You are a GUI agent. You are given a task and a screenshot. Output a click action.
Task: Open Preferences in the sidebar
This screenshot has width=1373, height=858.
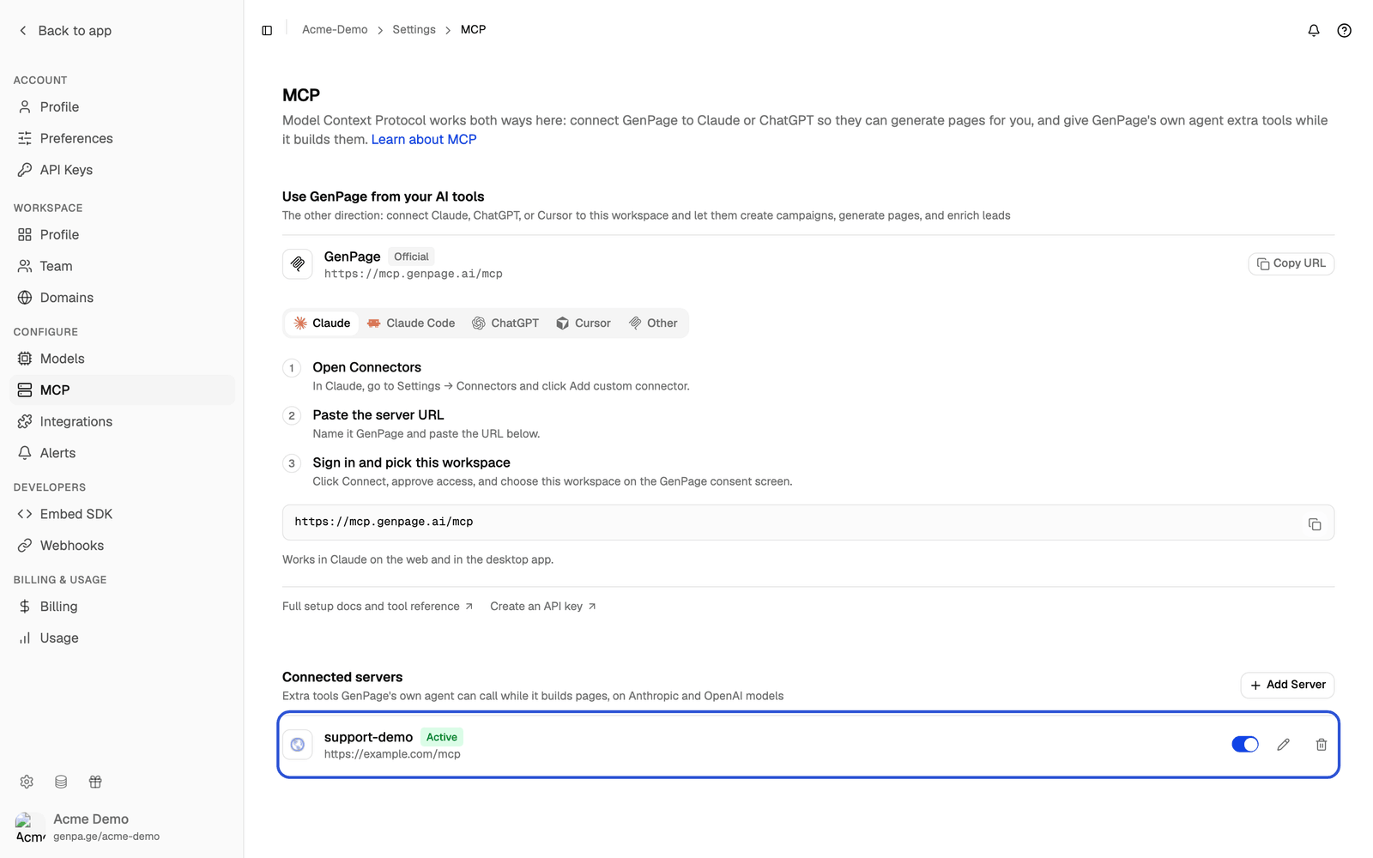click(x=122, y=139)
